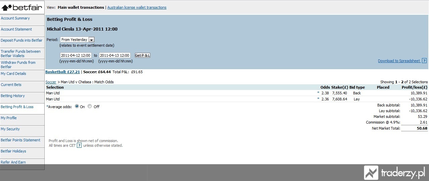Open Betfair Holidays
The height and width of the screenshot is (181, 429).
tap(13, 151)
